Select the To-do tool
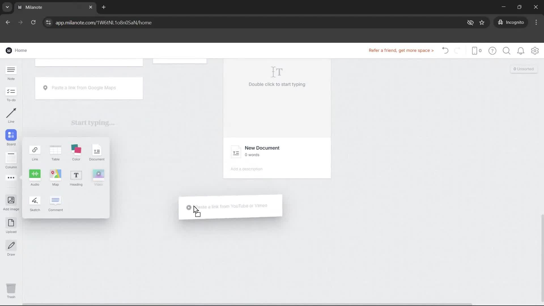 [x=11, y=94]
